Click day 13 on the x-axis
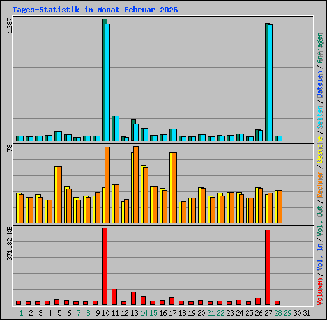 point(134,313)
